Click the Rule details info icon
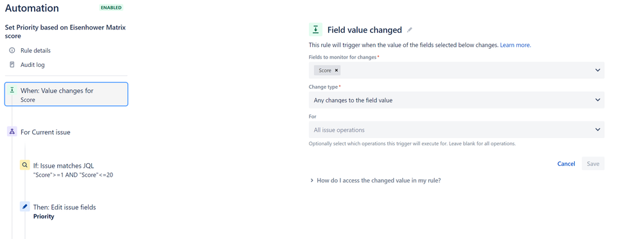 pos(12,50)
